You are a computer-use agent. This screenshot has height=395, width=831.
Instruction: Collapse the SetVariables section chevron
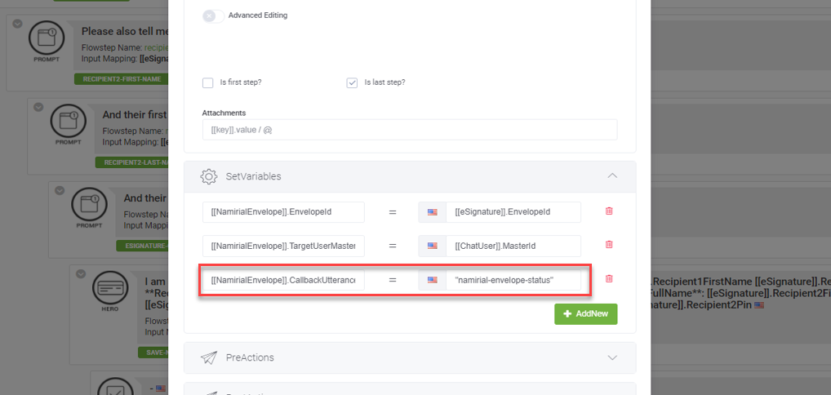(x=612, y=176)
